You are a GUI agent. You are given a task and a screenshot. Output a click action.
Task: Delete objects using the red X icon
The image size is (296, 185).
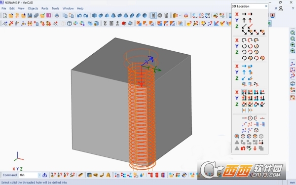point(11,23)
